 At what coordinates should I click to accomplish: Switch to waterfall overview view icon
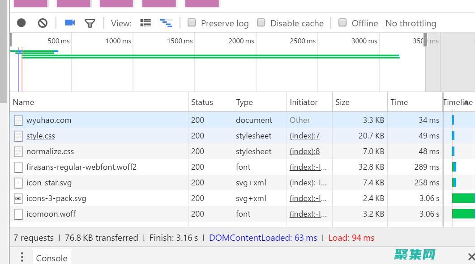point(166,23)
